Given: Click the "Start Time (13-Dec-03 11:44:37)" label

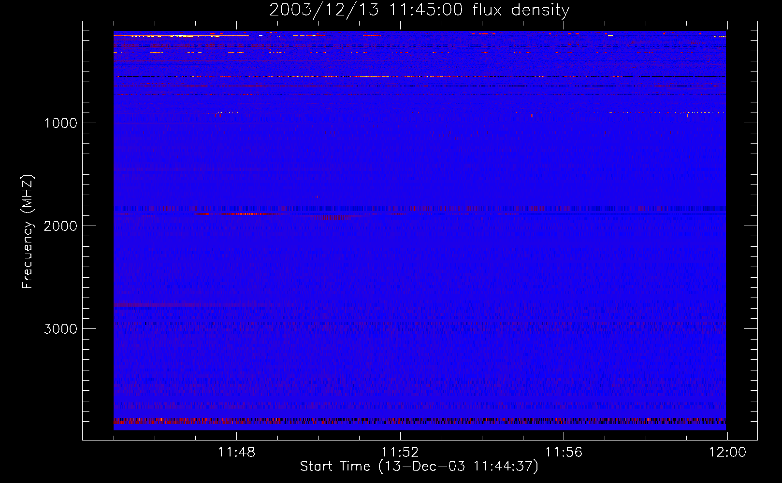Looking at the screenshot, I should [x=419, y=467].
